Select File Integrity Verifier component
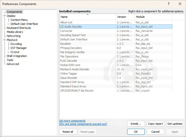Viewport: 186px width, 137px height. coord(116,52)
